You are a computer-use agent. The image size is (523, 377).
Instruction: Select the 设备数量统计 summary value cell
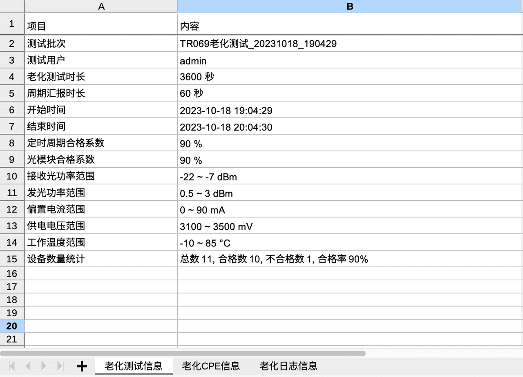coord(274,259)
